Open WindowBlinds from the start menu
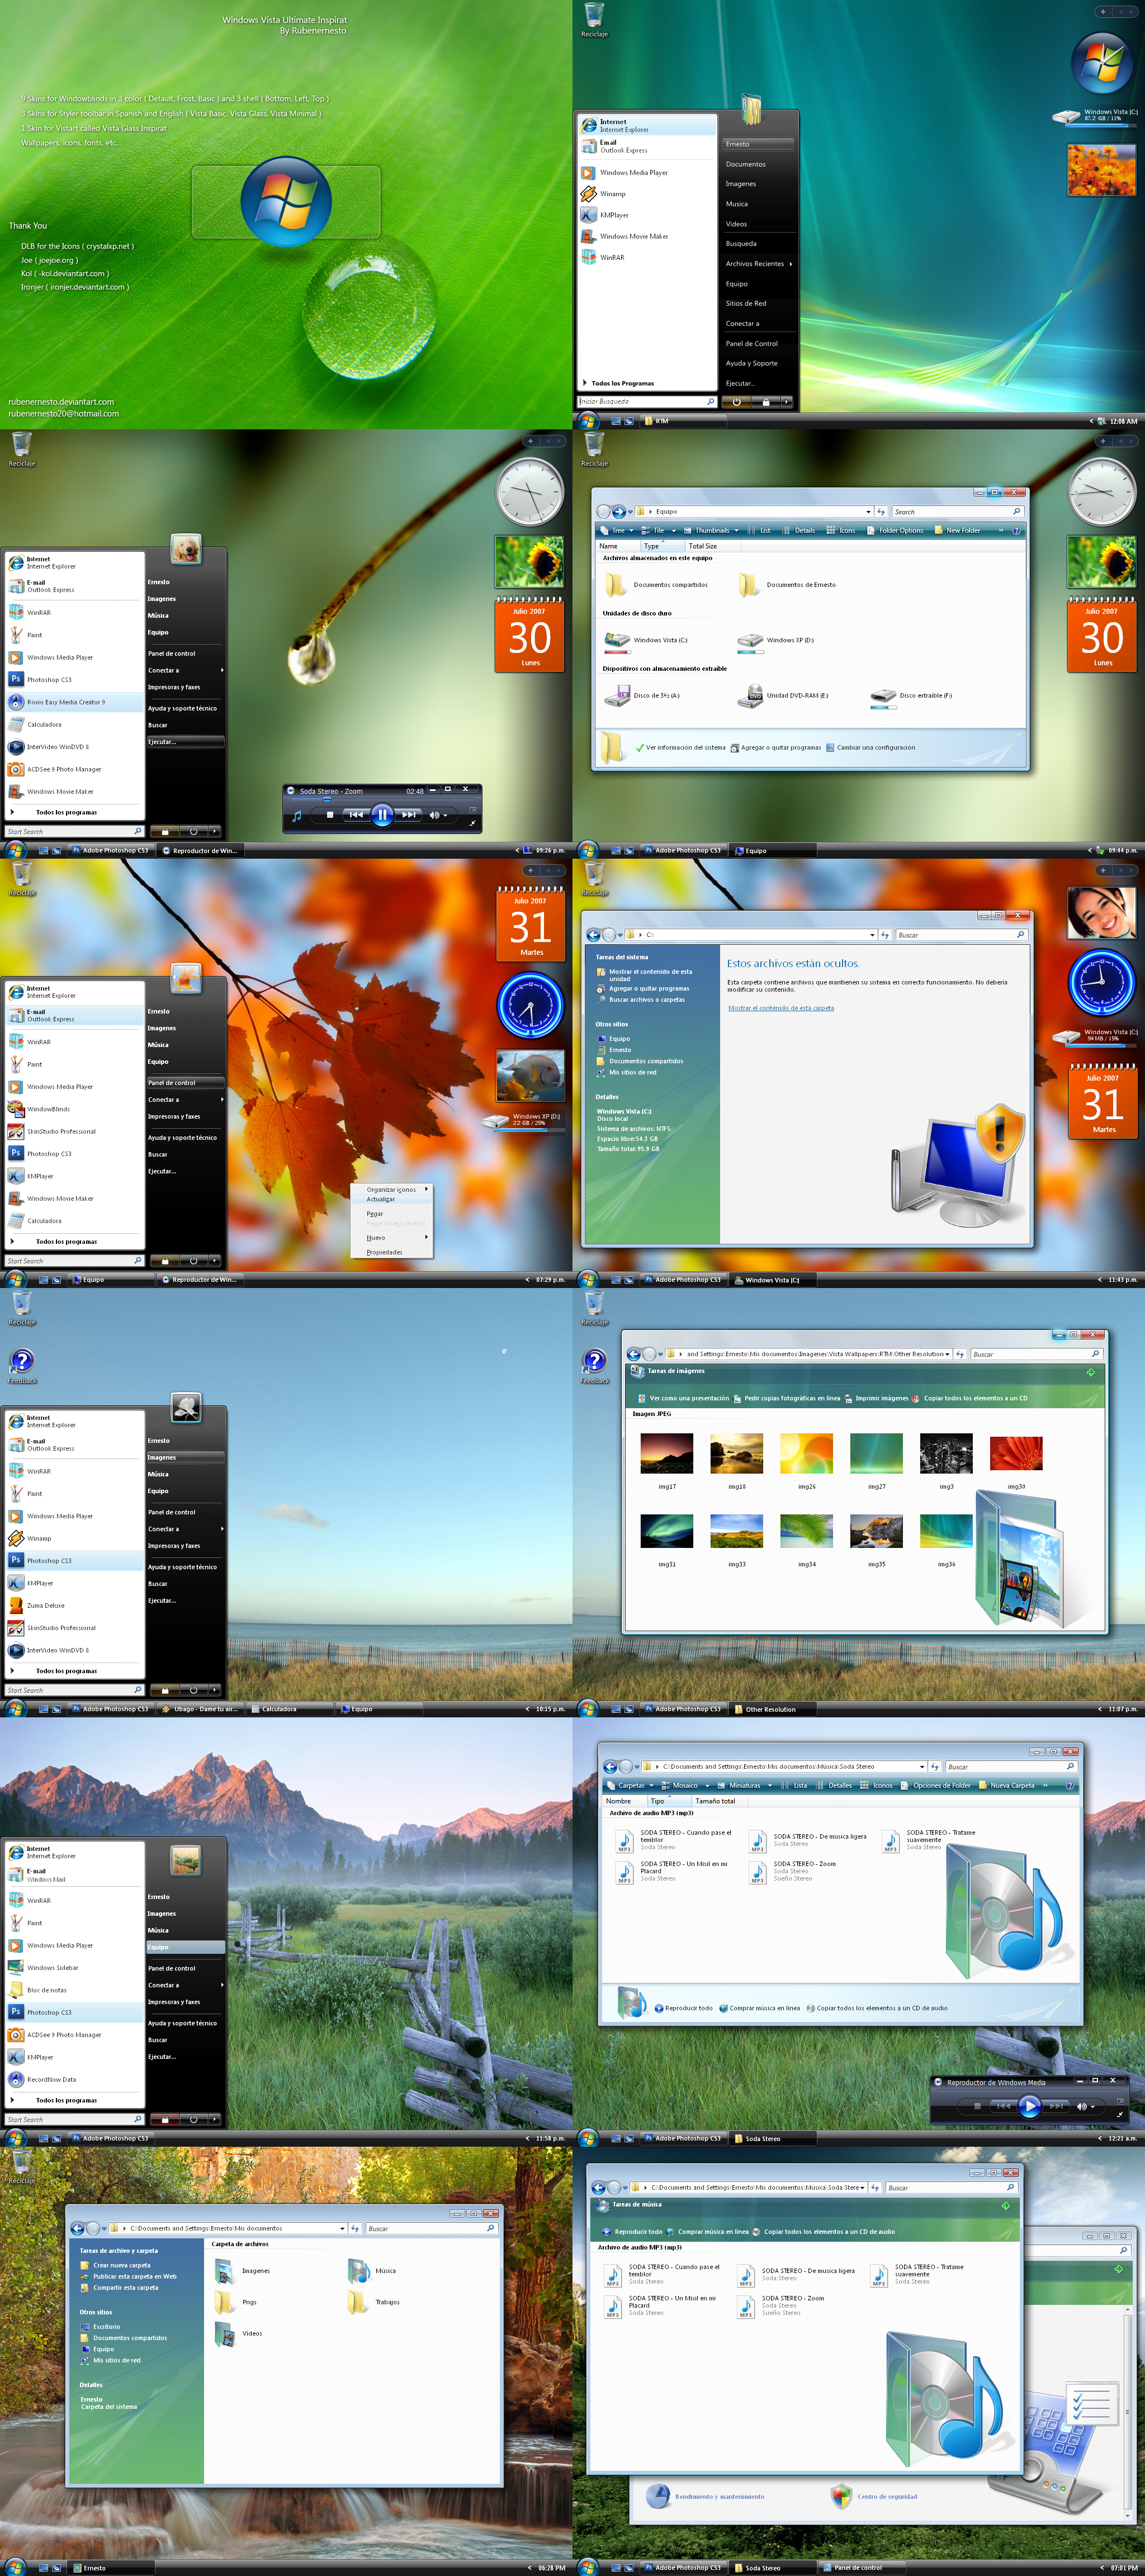 pos(75,1109)
